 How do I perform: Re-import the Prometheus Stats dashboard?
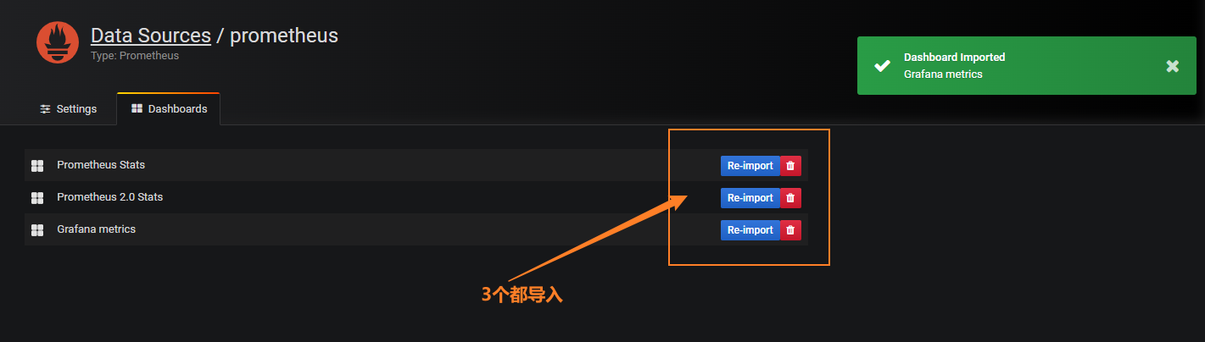click(750, 166)
